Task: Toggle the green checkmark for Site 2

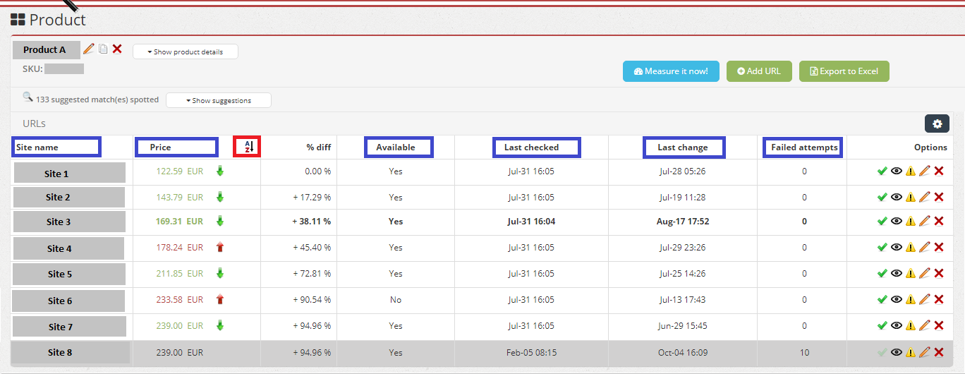Action: coord(882,198)
